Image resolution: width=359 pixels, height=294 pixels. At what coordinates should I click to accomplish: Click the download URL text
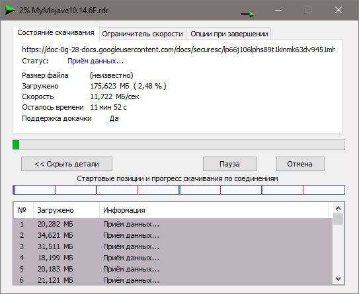coord(179,50)
